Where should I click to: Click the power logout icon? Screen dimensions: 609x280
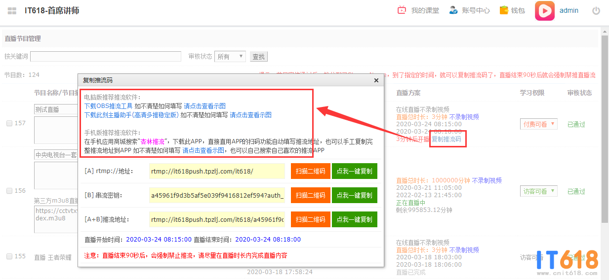(596, 11)
